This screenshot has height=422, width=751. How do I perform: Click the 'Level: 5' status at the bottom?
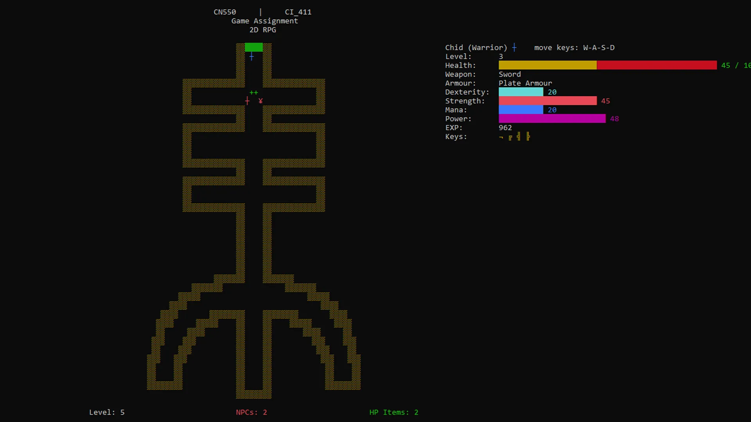tap(107, 412)
